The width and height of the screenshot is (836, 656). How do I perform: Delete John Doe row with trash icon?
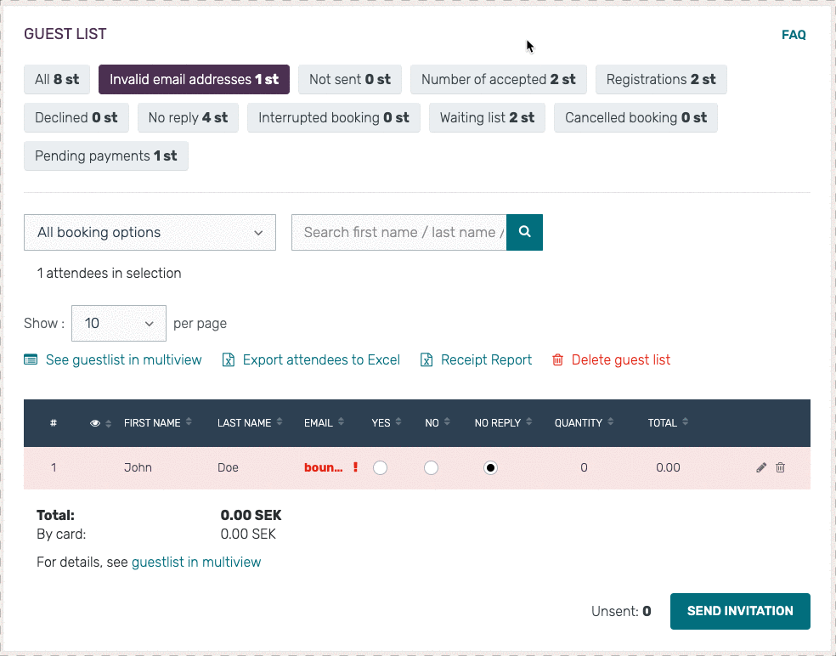780,467
